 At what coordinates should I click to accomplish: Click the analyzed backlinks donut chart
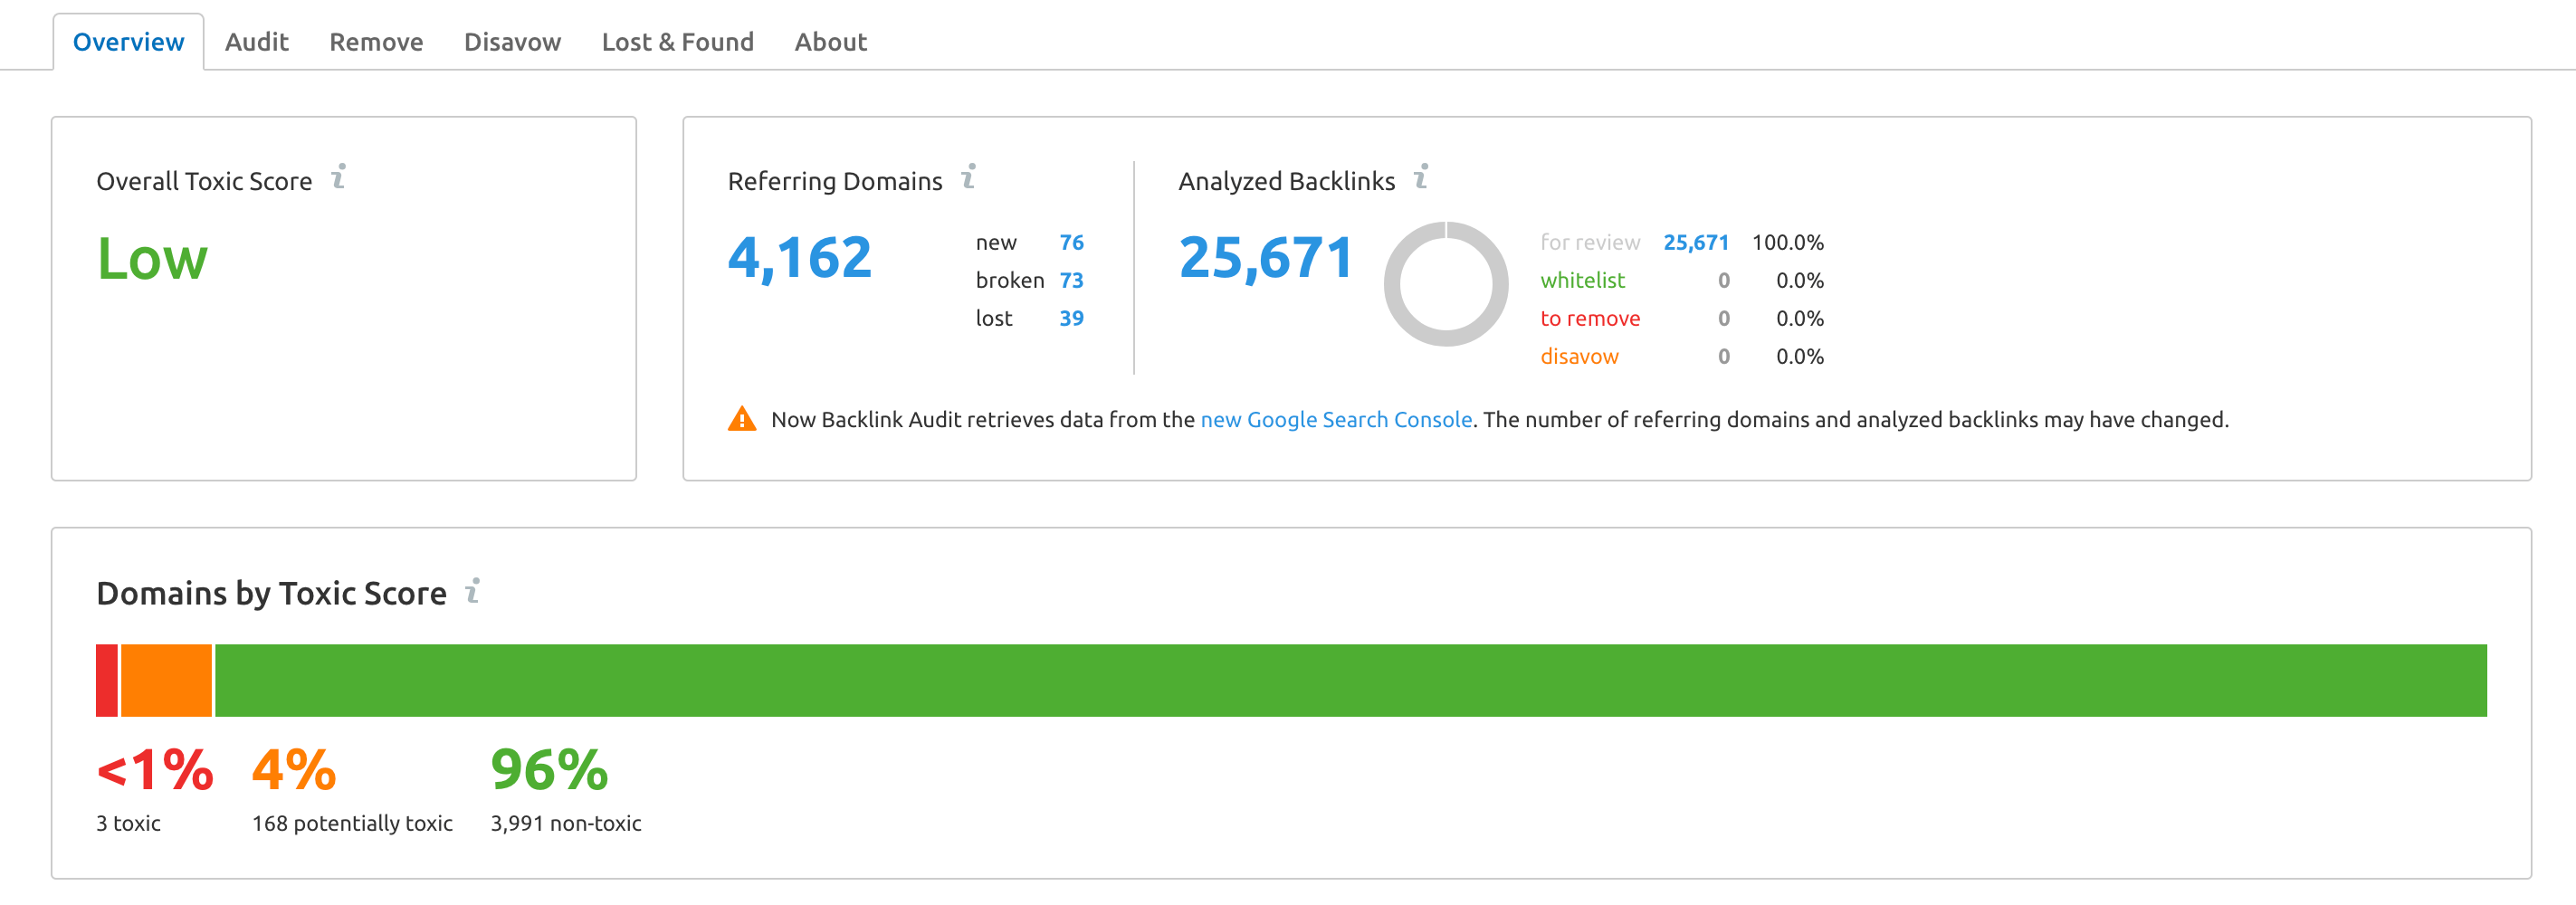1445,284
